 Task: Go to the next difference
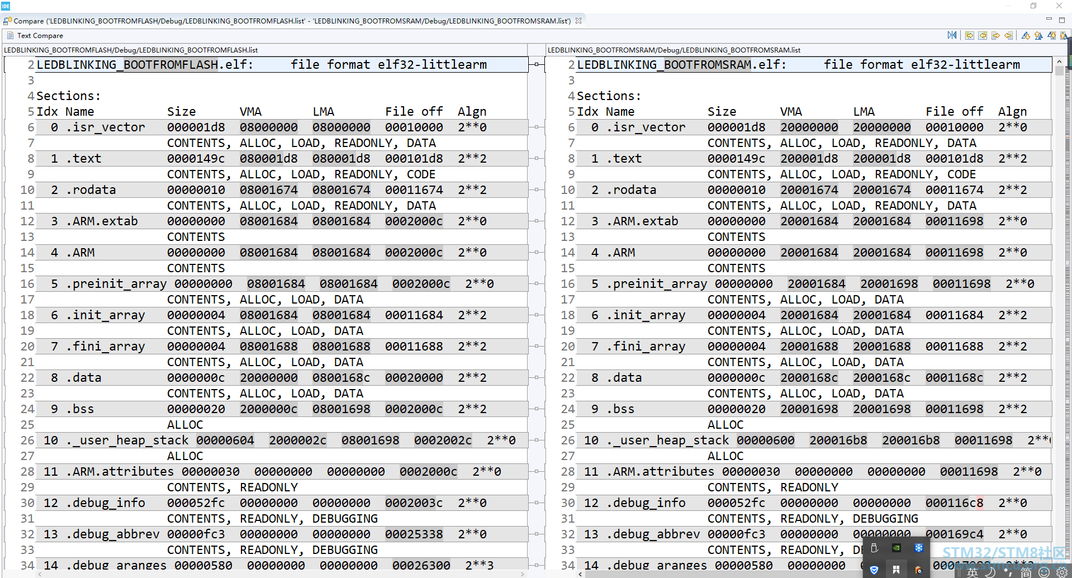(x=1026, y=35)
